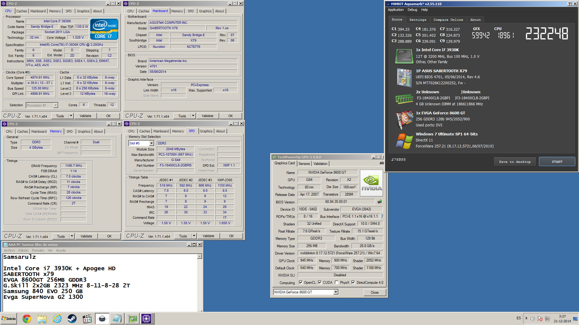
Task: Switch to Notepad taskbar icon
Action: coord(117,319)
